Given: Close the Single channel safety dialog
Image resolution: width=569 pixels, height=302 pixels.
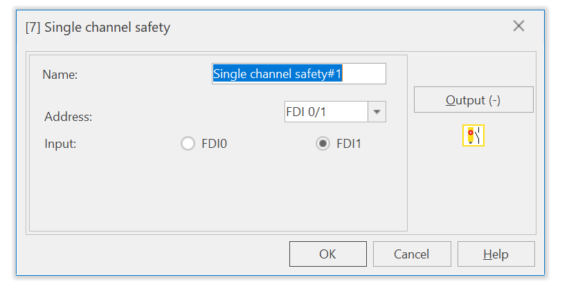Looking at the screenshot, I should (518, 26).
